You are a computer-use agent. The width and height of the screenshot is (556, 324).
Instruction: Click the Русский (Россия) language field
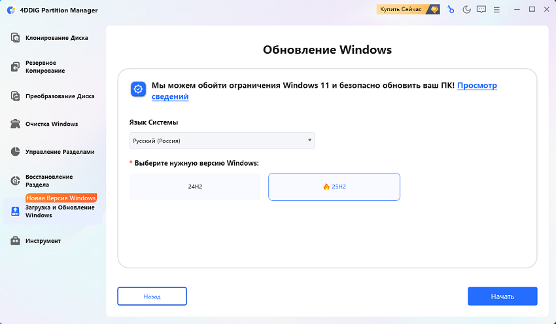(222, 141)
